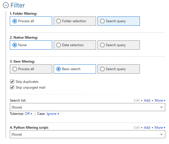Viewport: 169px width, 144px height.
Task: Open Case Ignore dropdown
Action: point(53,114)
